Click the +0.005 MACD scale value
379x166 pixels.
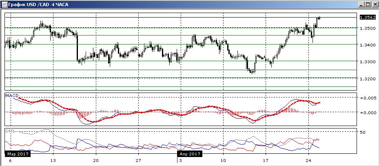[368, 98]
